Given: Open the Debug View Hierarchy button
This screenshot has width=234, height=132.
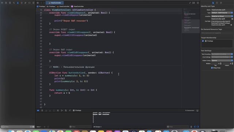Looking at the screenshot, I should coord(58,110).
